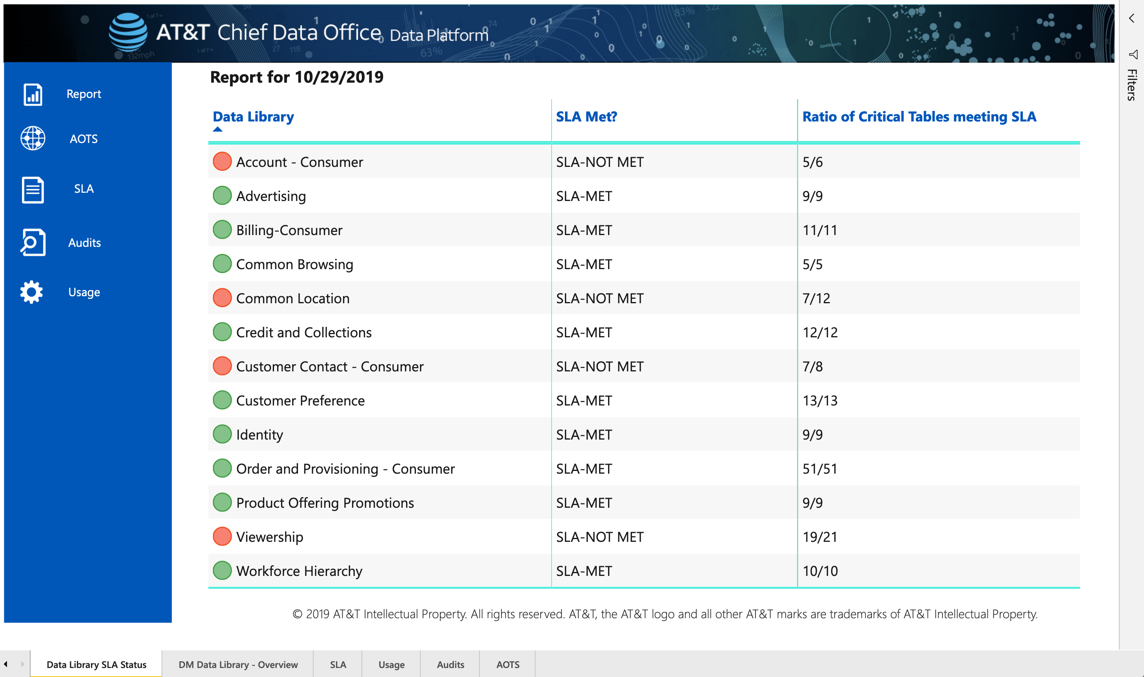Click red status dot for Account - Consumer
1144x677 pixels.
point(222,161)
